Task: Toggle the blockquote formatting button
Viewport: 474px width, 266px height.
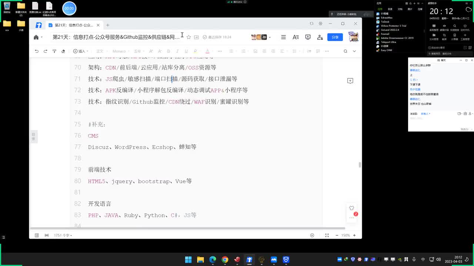Action: tap(309, 51)
